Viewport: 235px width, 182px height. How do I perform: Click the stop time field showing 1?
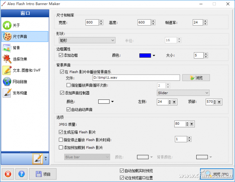click(181, 139)
